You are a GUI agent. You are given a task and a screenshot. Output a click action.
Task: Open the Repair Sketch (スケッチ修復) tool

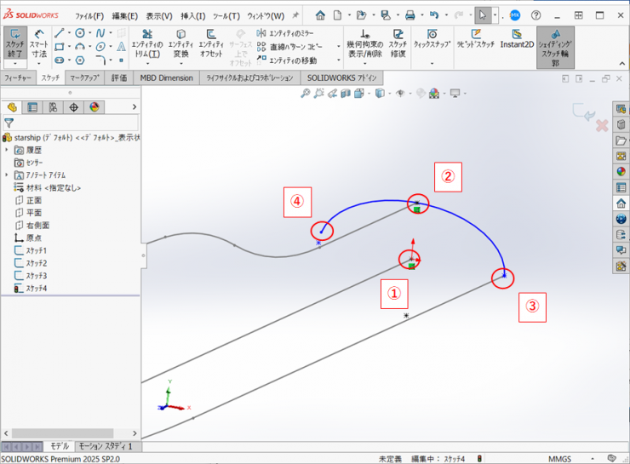tap(398, 43)
